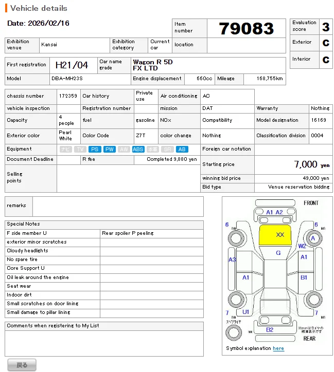Select model code DBA-MH23S
334x372 pixels.
67,79
